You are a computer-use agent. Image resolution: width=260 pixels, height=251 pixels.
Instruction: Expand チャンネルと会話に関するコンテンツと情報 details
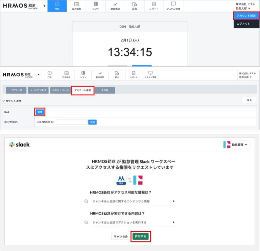pos(174,201)
